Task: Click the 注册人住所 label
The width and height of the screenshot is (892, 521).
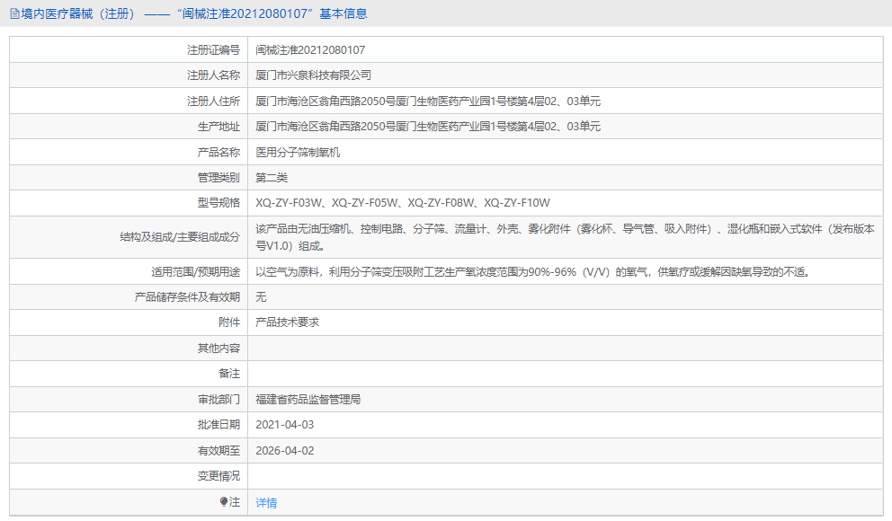Action: 213,102
